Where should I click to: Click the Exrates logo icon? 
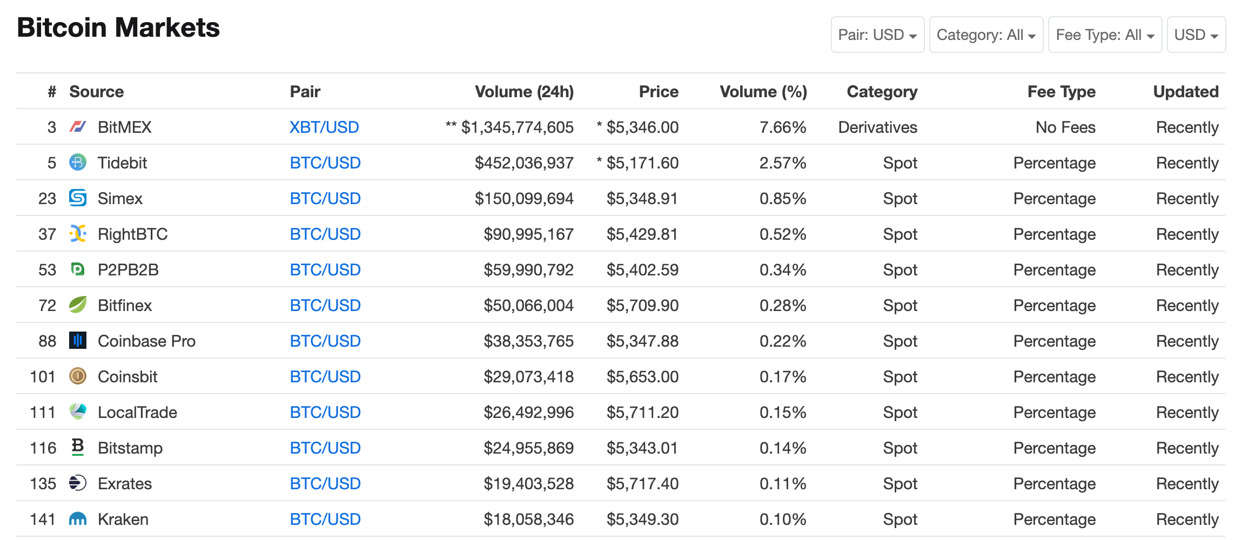coord(78,483)
